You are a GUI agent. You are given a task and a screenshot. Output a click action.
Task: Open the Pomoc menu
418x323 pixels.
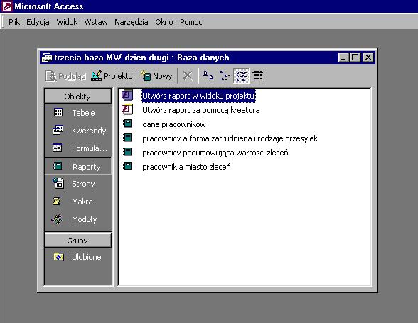[x=191, y=22]
